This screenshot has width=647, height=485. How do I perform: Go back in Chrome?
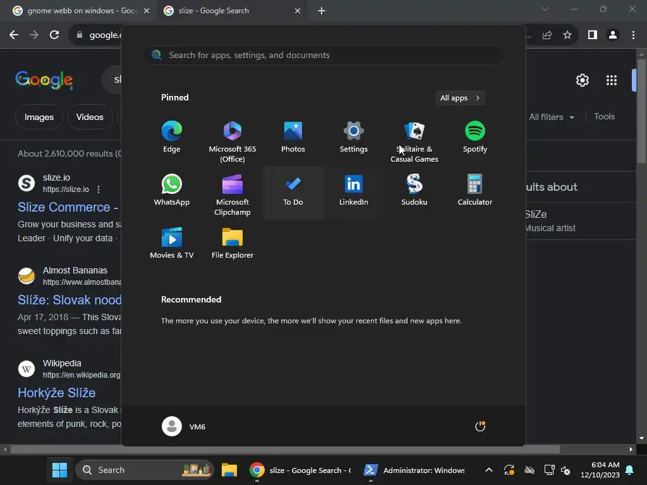pyautogui.click(x=14, y=35)
